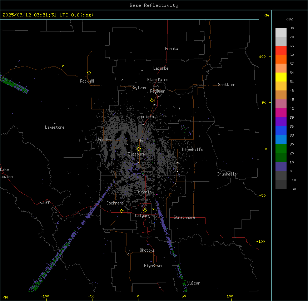Pick the green swatch between 30 and 20
The image size is (308, 301).
tap(281, 149)
